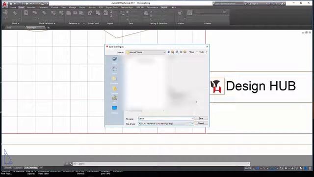
Task: Click the Data Link ribbon icon
Action: (x=146, y=13)
